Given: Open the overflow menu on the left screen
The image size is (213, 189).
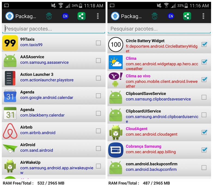Looking at the screenshot, I should [x=98, y=16].
